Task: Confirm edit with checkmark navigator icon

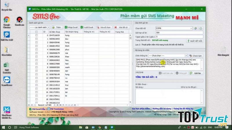Action: tap(72, 105)
